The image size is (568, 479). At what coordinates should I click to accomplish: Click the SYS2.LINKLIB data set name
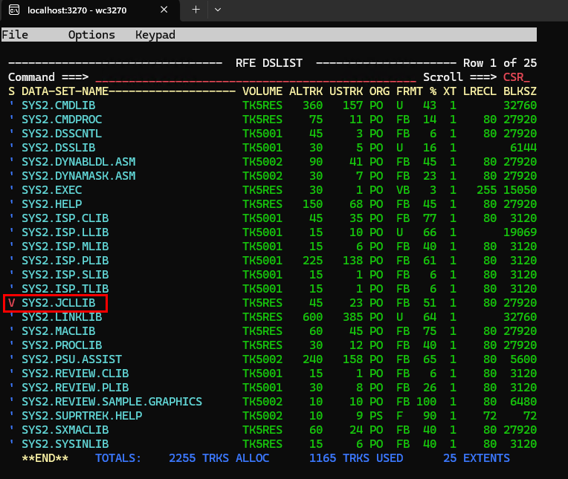click(x=62, y=317)
